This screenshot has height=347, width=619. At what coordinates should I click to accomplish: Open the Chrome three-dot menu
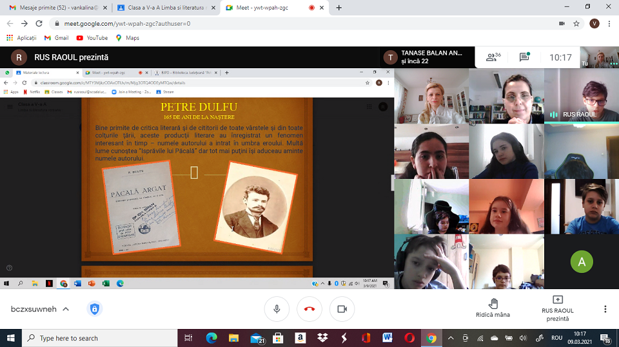(x=609, y=23)
